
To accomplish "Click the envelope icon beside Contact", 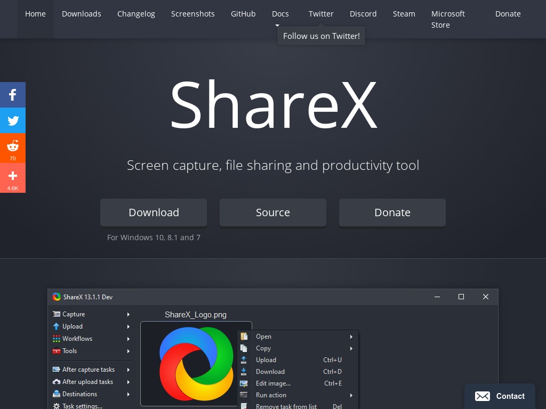I will coord(482,396).
